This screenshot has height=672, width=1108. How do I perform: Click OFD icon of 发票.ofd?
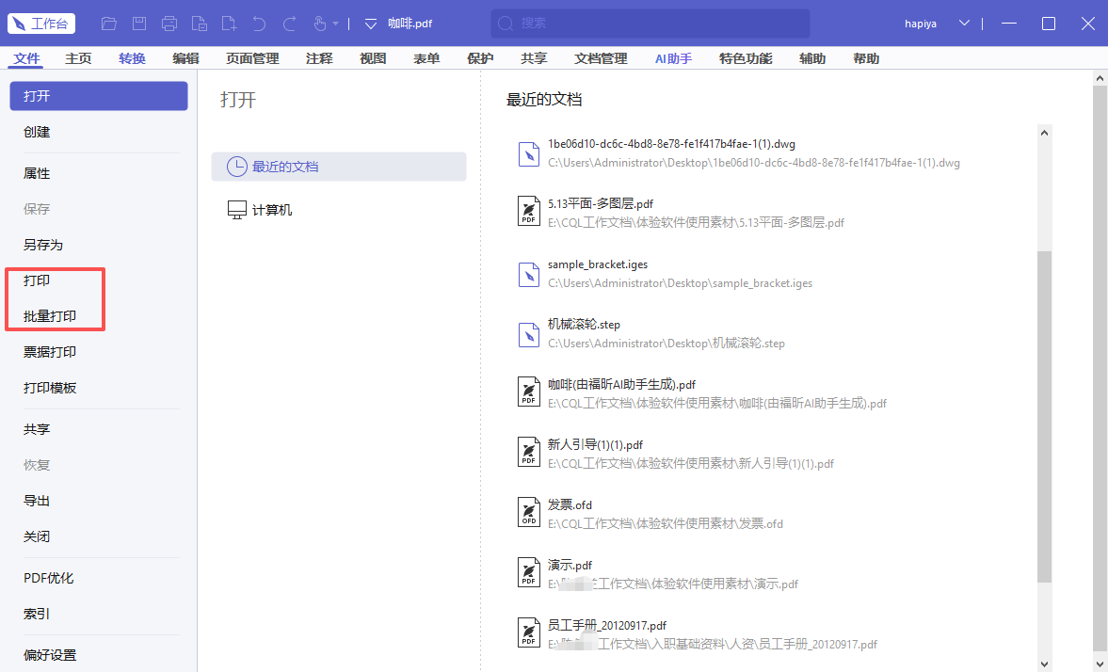point(528,512)
